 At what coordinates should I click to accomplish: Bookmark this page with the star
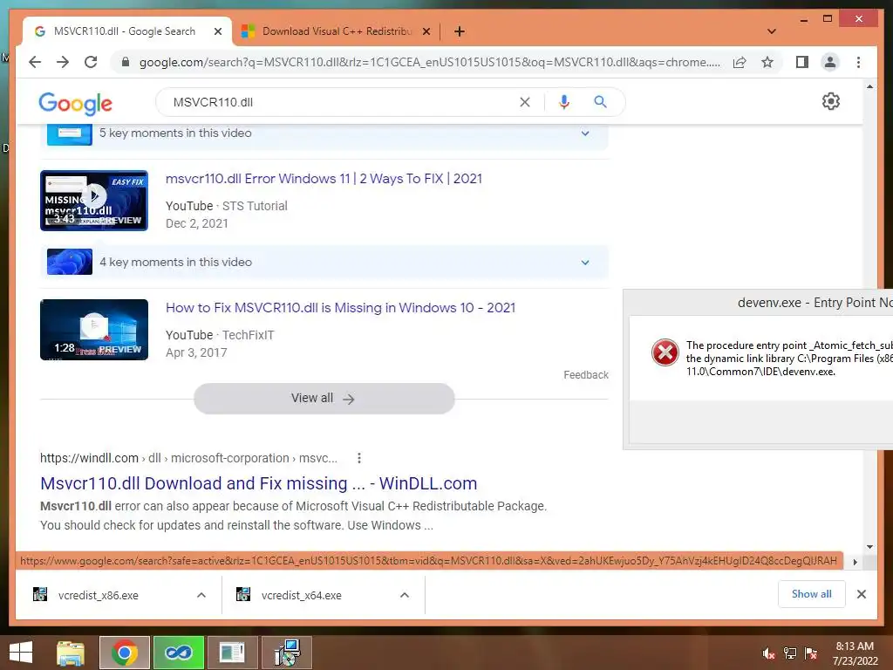coord(767,62)
